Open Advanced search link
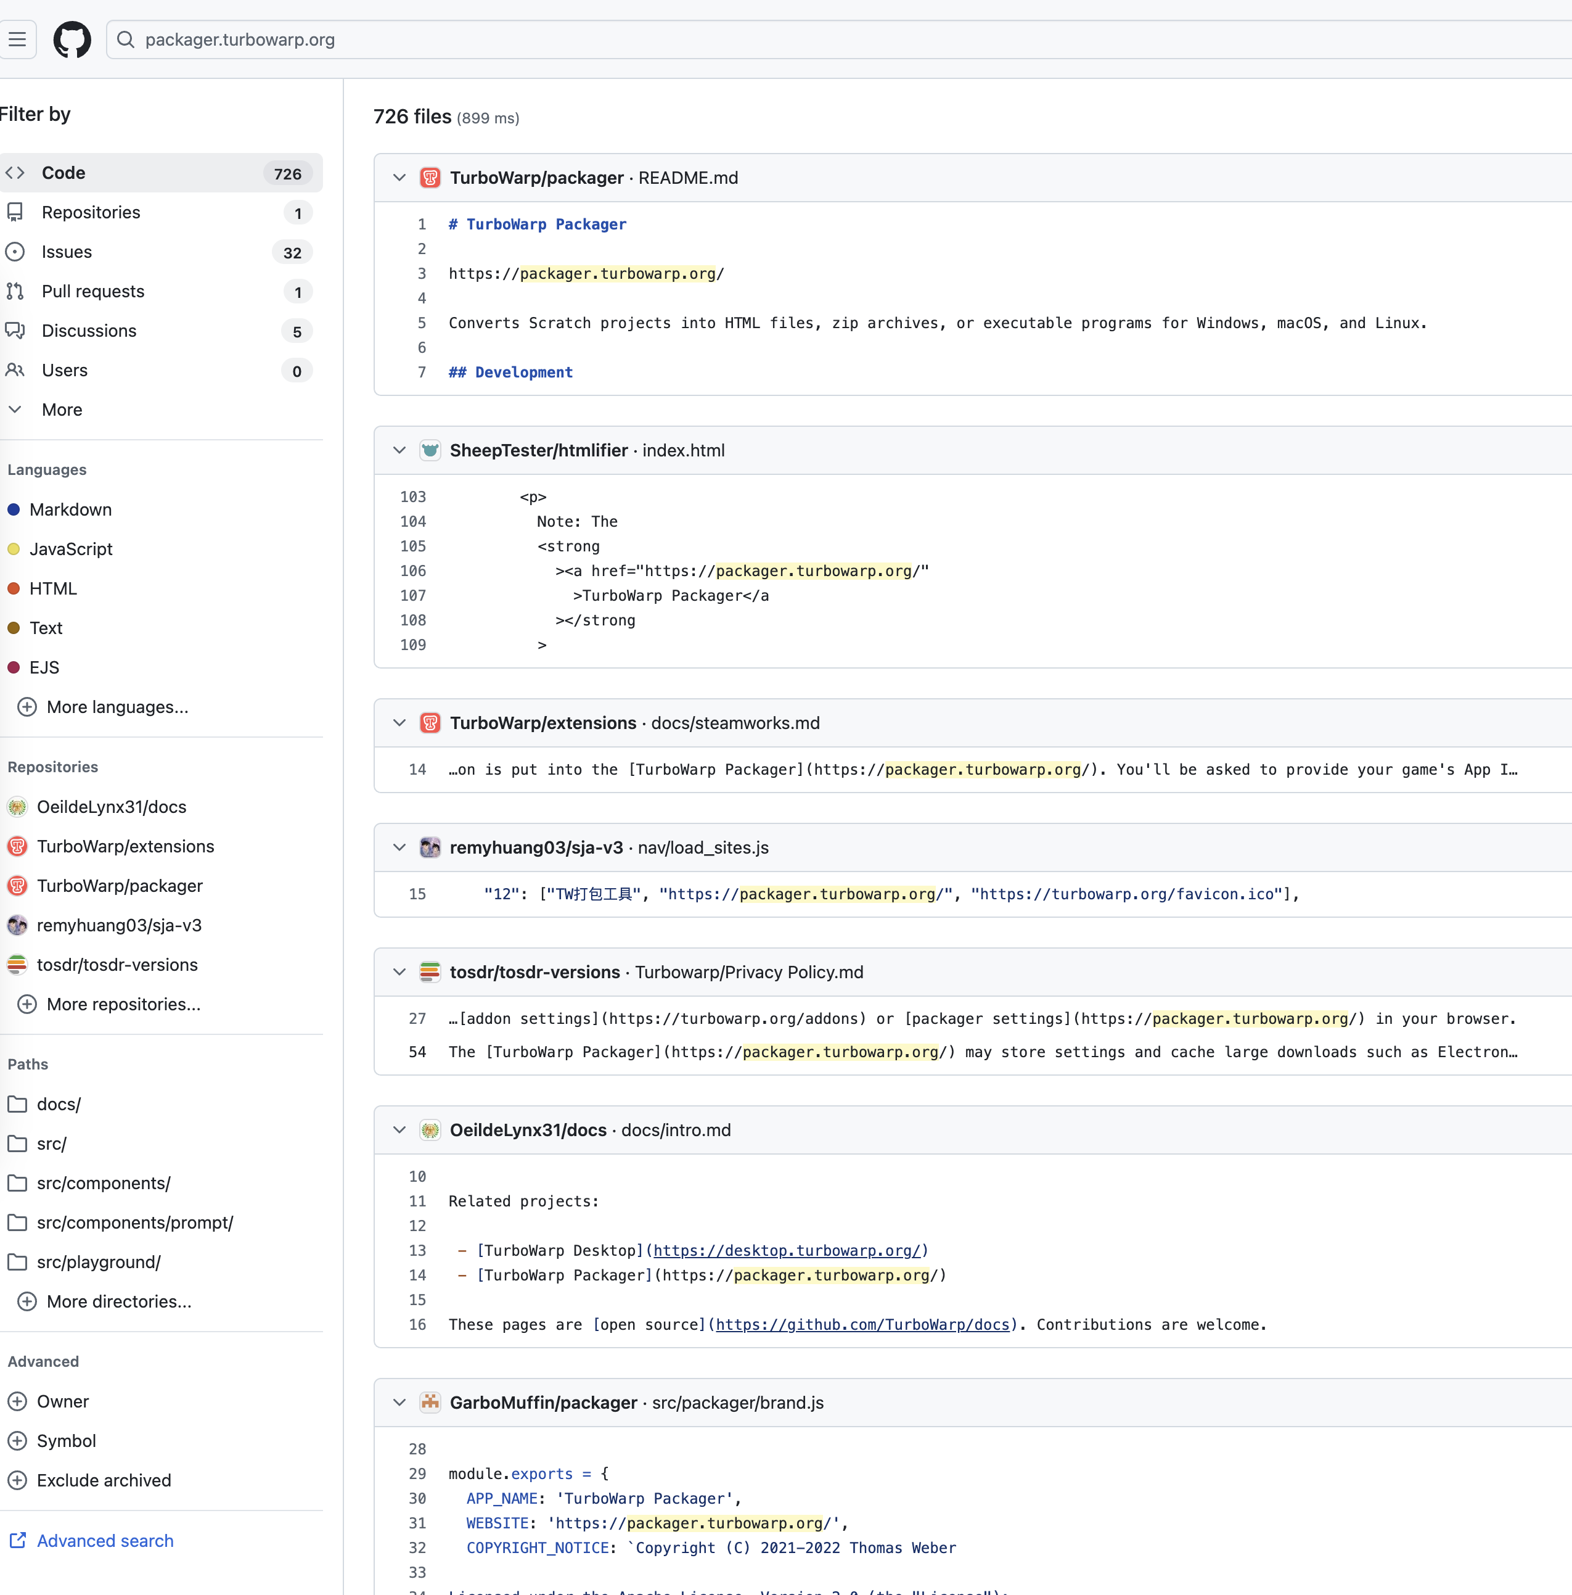Image resolution: width=1572 pixels, height=1595 pixels. [91, 1541]
